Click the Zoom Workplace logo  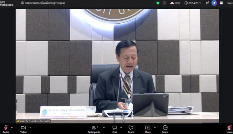(7, 3)
